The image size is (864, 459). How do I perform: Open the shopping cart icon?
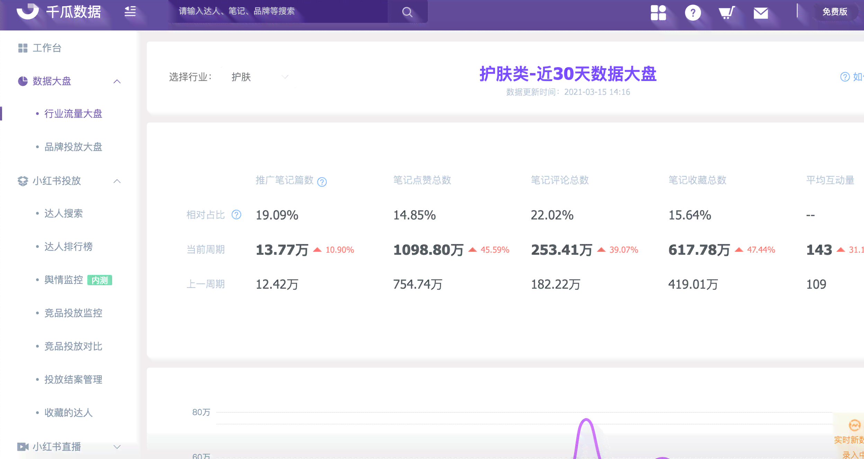point(727,13)
